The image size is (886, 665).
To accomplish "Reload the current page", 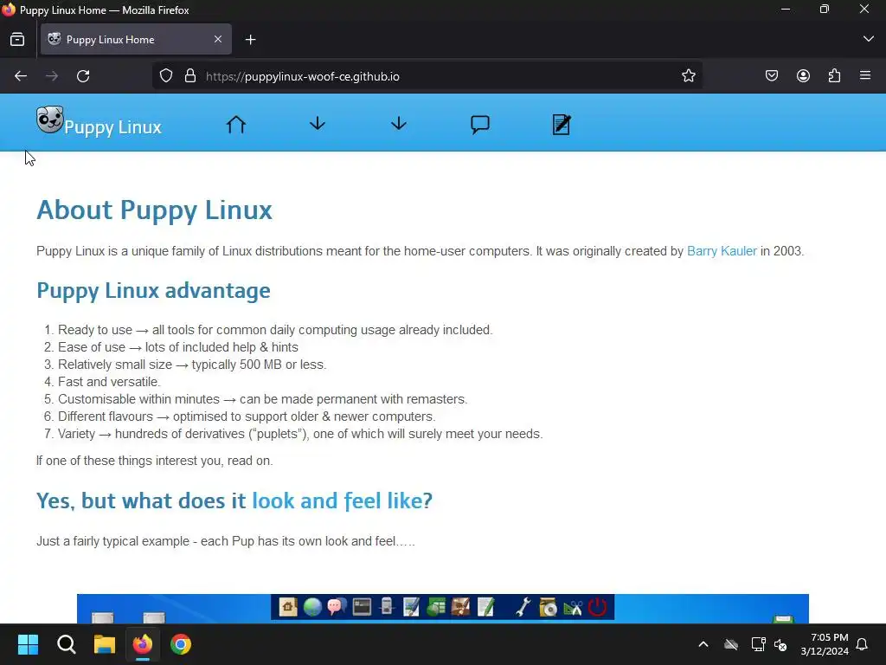I will [x=83, y=76].
